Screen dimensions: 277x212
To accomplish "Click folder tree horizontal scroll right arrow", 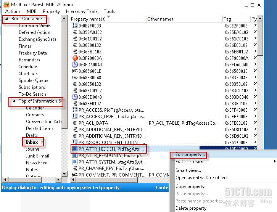I will click(x=58, y=180).
